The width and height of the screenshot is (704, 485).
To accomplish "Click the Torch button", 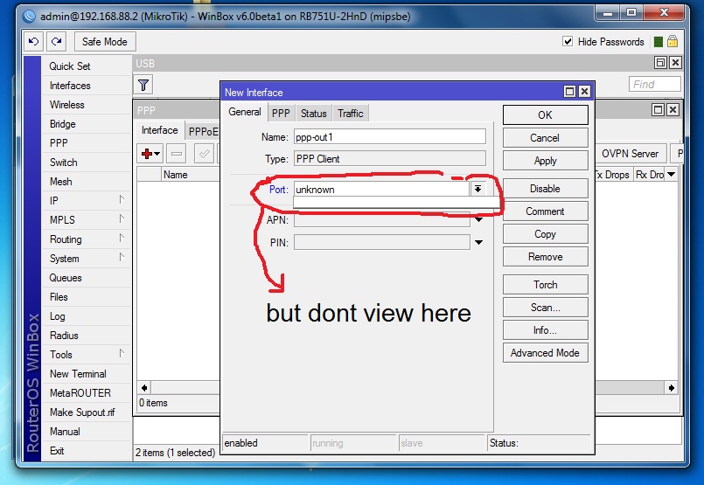I will (545, 285).
